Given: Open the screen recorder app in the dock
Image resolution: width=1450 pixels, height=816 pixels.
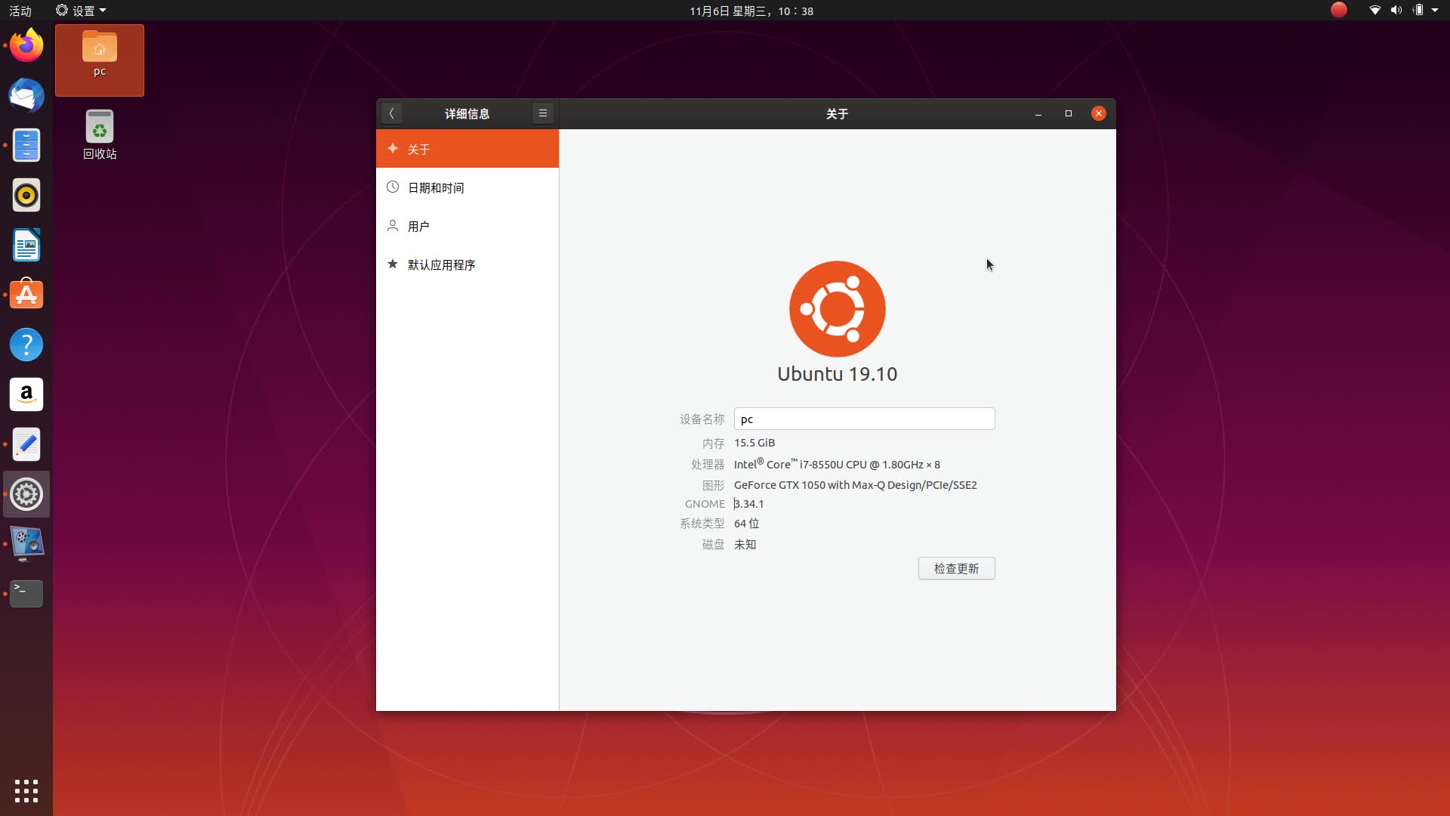Looking at the screenshot, I should click(x=26, y=544).
